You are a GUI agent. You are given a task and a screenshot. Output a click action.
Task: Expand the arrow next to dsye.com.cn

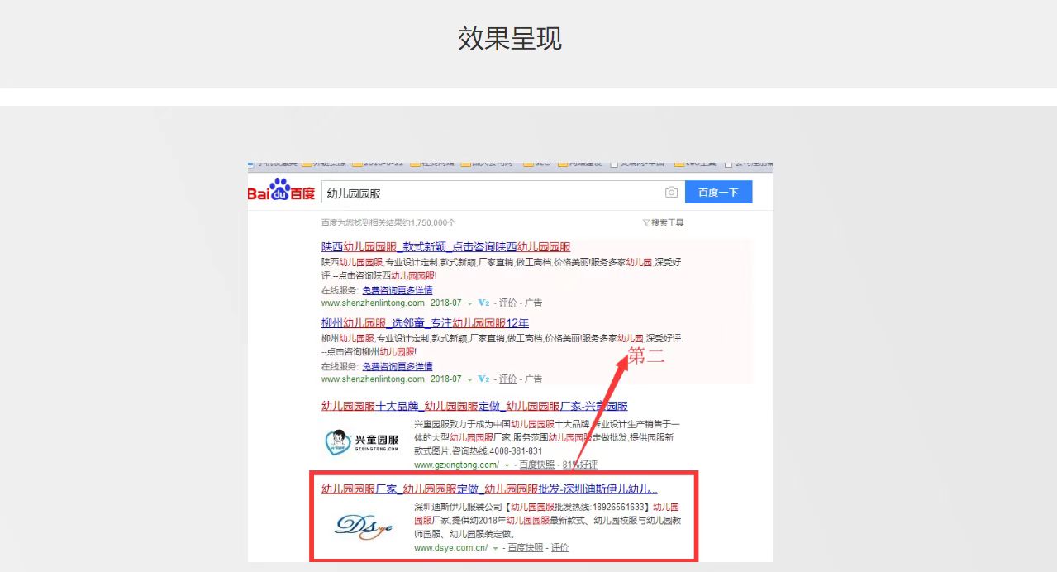pos(496,548)
